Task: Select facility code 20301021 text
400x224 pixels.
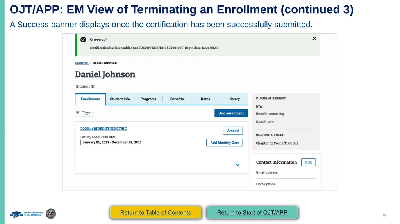Action: [x=108, y=137]
